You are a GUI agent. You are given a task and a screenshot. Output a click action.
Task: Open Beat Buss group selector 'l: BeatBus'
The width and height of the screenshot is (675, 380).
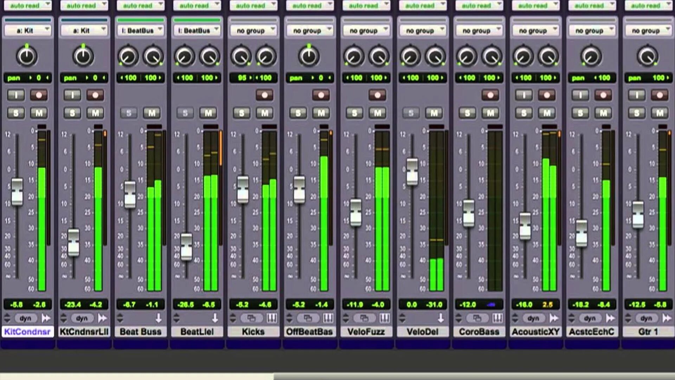[141, 31]
